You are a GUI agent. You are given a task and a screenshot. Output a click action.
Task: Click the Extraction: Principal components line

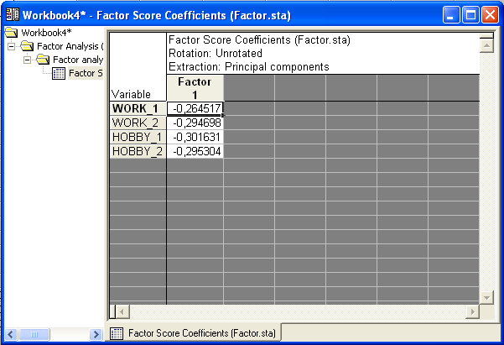(249, 66)
